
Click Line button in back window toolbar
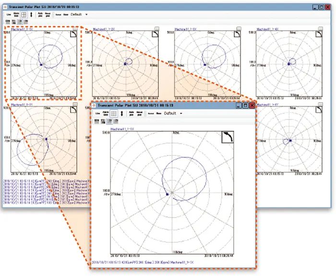click(x=9, y=14)
